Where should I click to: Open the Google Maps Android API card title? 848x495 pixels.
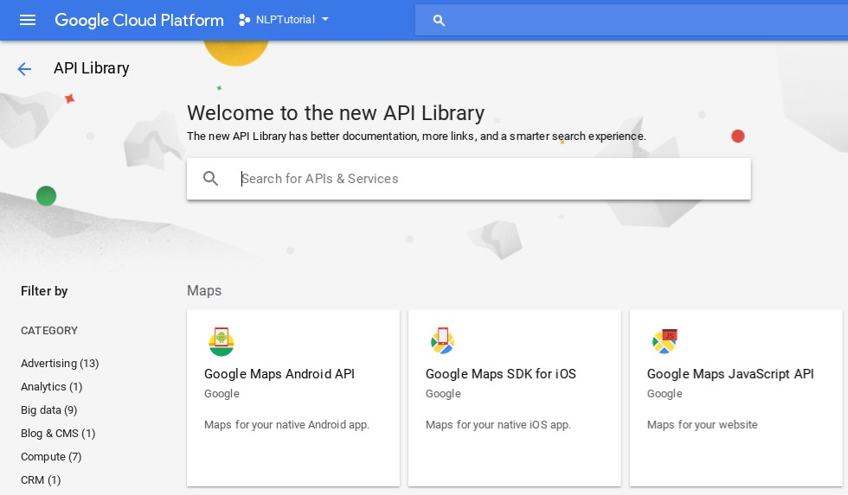click(x=279, y=373)
